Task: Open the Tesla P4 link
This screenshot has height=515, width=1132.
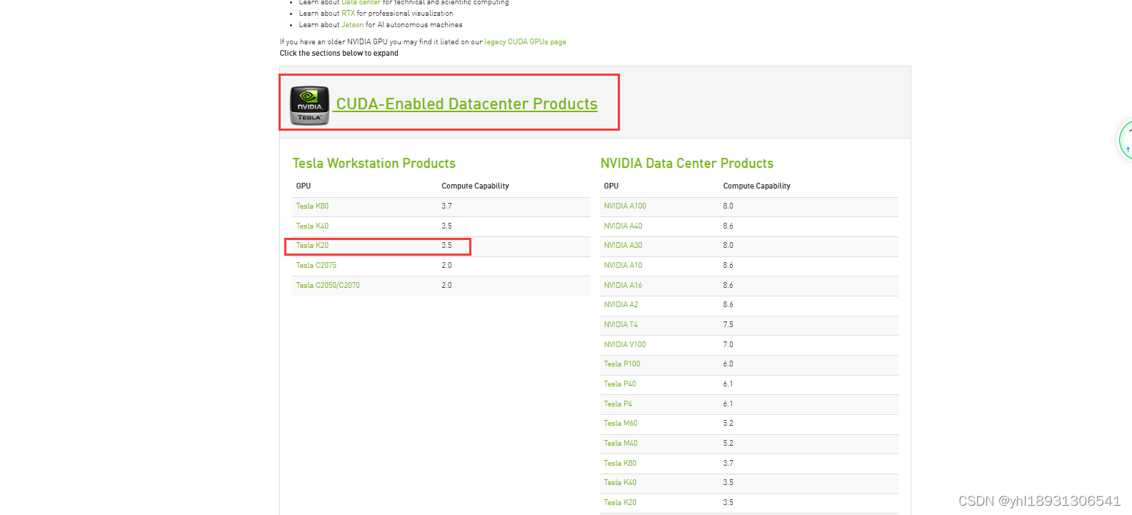Action: 618,404
